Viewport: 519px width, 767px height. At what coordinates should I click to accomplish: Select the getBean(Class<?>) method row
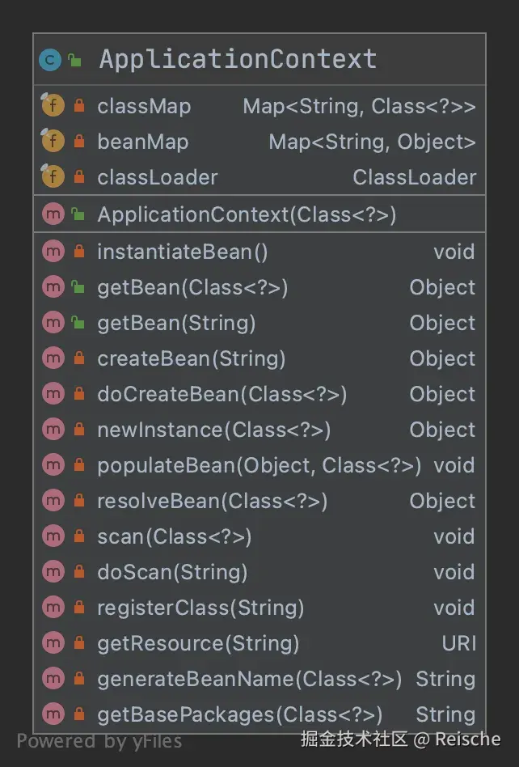click(x=192, y=287)
